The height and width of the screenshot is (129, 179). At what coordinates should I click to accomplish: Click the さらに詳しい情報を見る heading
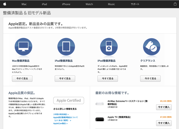tap(65, 109)
